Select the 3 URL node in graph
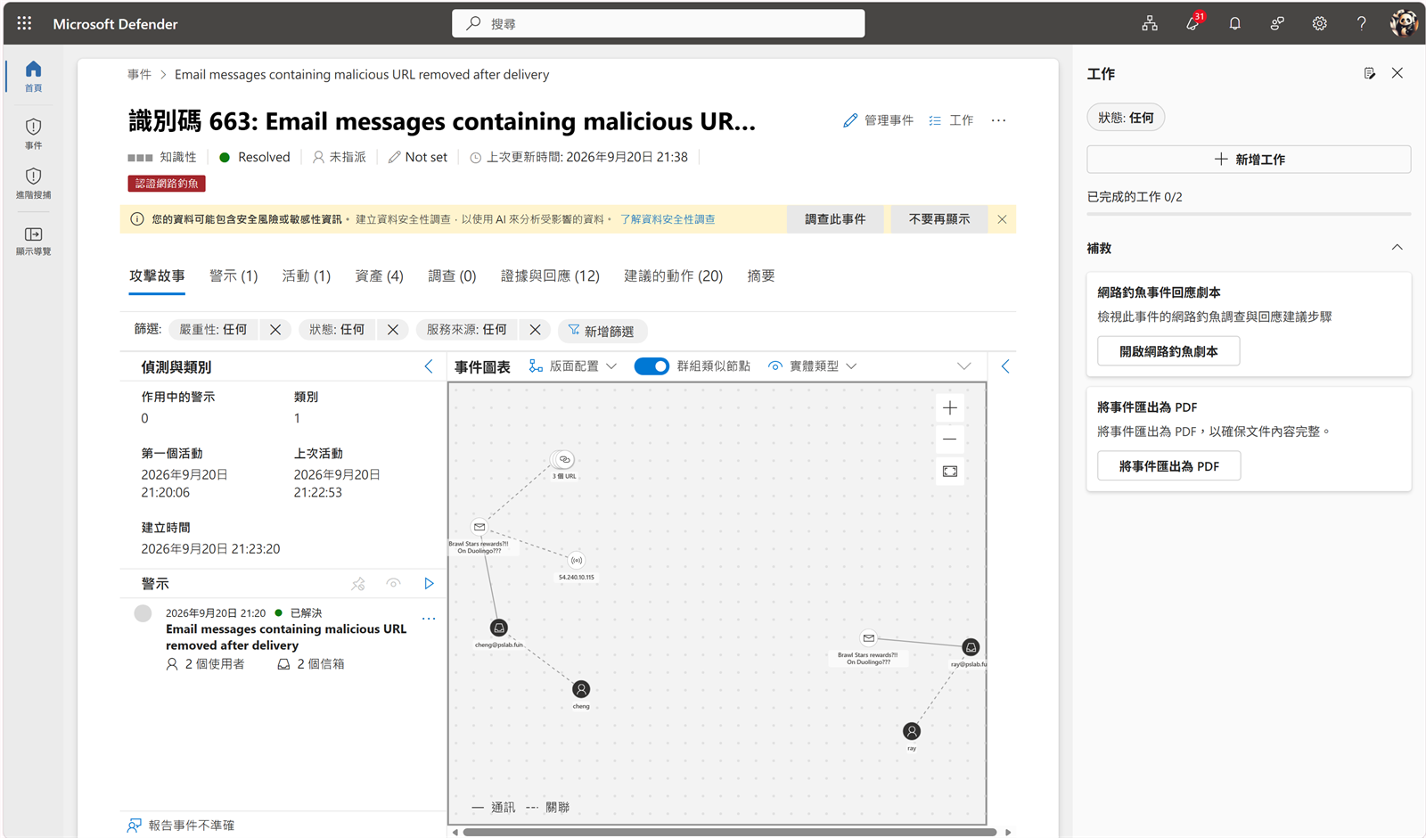The image size is (1426, 838). coord(564,460)
